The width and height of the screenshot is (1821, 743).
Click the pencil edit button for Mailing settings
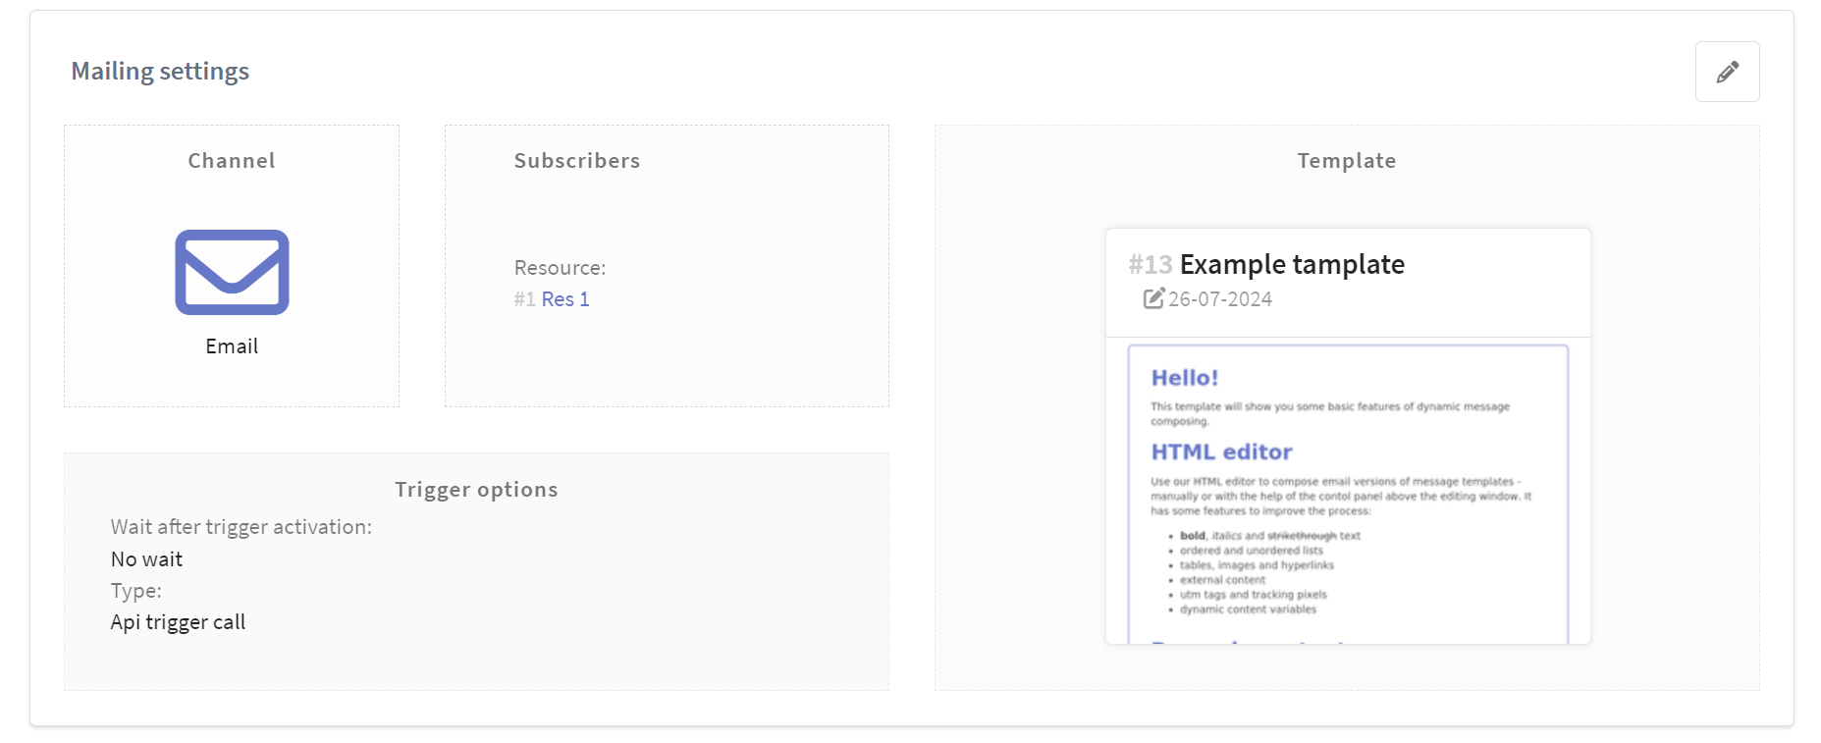(x=1727, y=72)
